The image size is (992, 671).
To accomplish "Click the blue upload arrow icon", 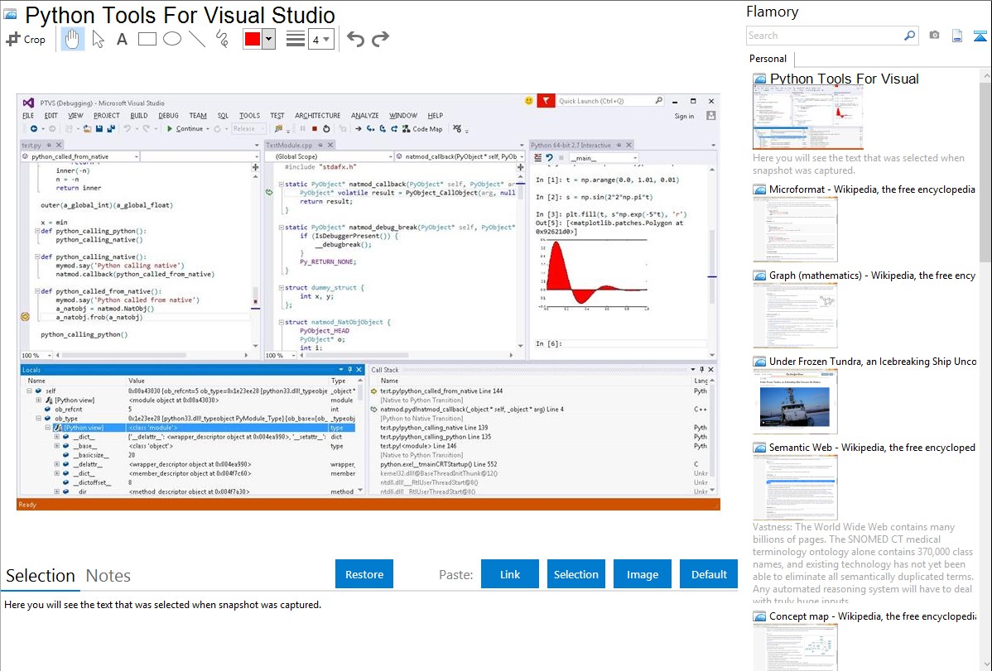I will (980, 36).
